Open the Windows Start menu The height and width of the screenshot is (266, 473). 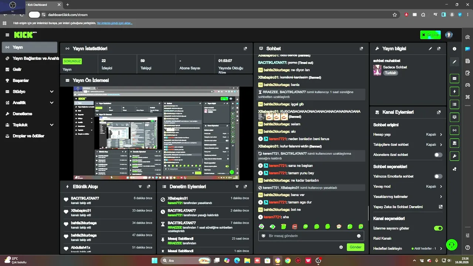154,261
